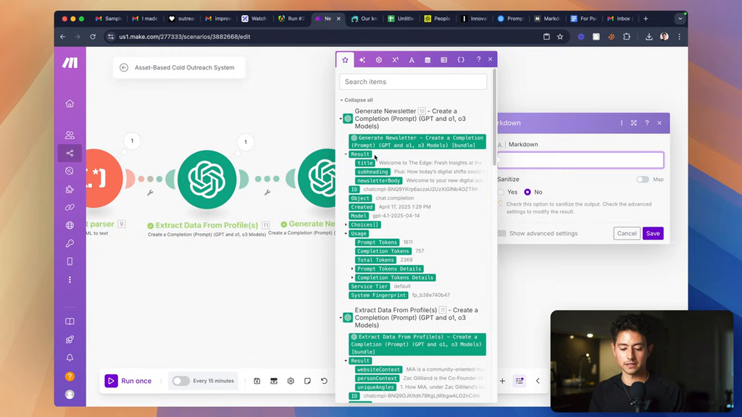
Task: Insert the title variable pill
Action: click(365, 163)
